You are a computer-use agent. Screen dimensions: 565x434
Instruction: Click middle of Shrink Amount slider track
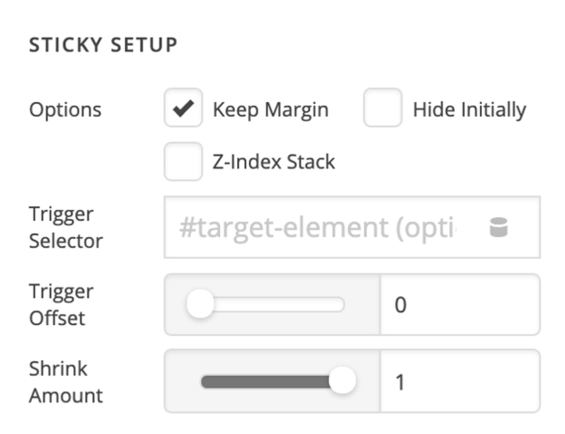point(271,381)
